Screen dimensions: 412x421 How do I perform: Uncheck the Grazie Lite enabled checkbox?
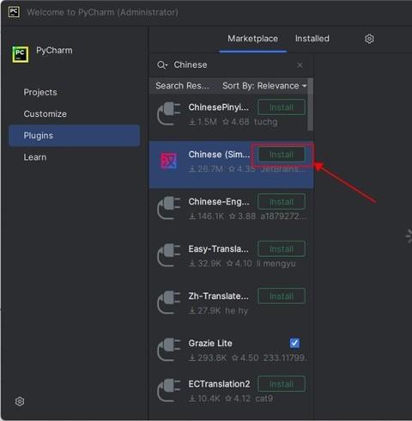[294, 343]
